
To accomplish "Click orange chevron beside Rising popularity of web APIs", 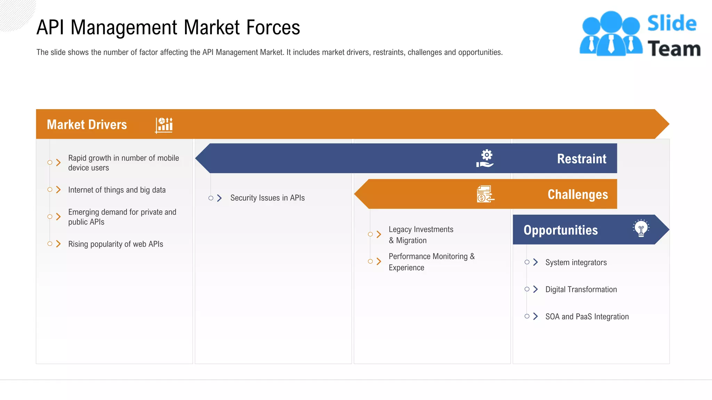I will 58,244.
